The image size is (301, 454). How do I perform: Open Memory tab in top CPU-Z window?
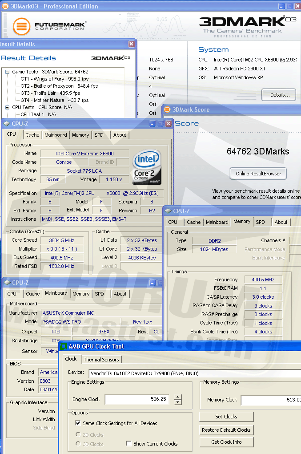click(80, 135)
